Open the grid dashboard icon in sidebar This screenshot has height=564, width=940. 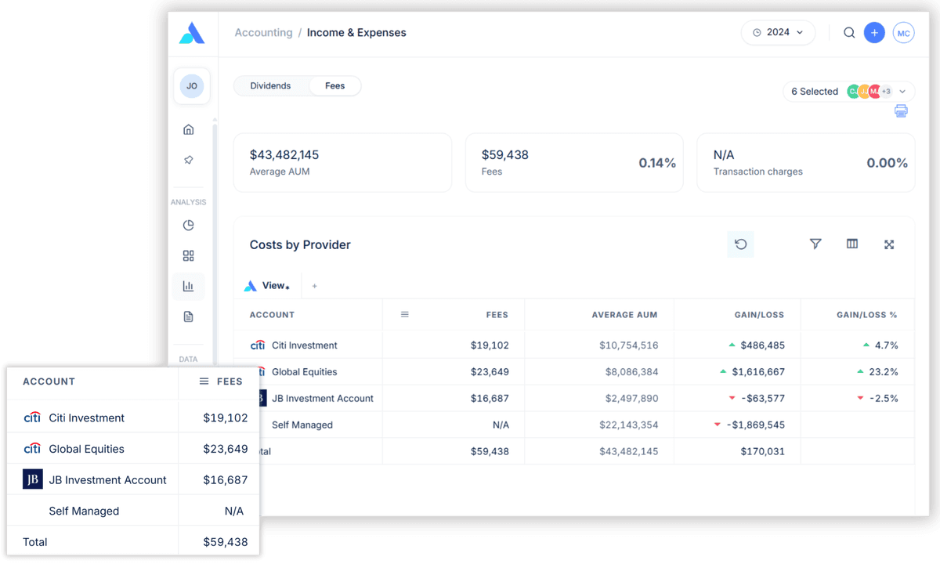click(x=189, y=256)
